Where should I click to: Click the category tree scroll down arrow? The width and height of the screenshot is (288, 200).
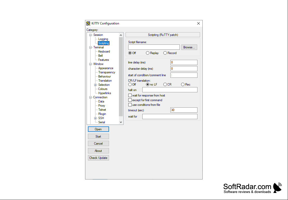pos(121,122)
